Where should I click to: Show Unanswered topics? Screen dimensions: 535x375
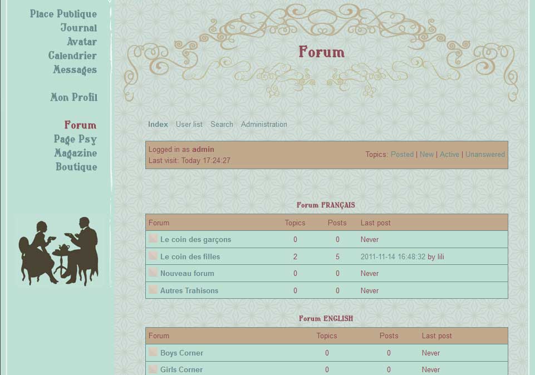pyautogui.click(x=485, y=155)
